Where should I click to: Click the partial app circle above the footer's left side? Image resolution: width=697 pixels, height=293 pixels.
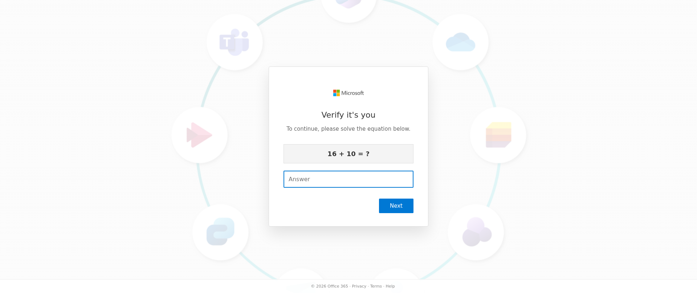[301, 274]
